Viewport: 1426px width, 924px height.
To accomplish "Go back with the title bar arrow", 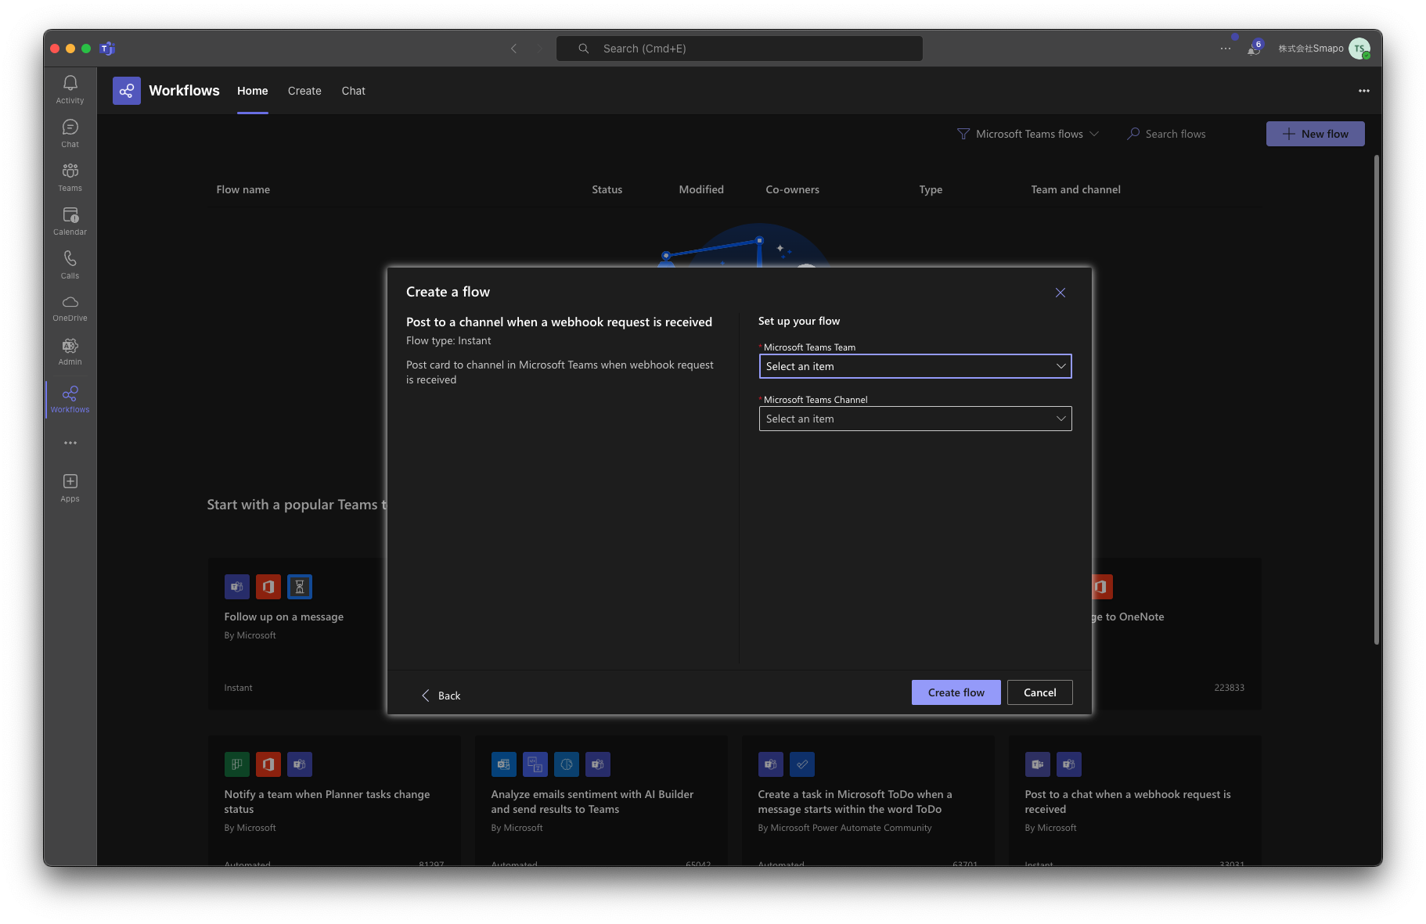I will point(514,49).
